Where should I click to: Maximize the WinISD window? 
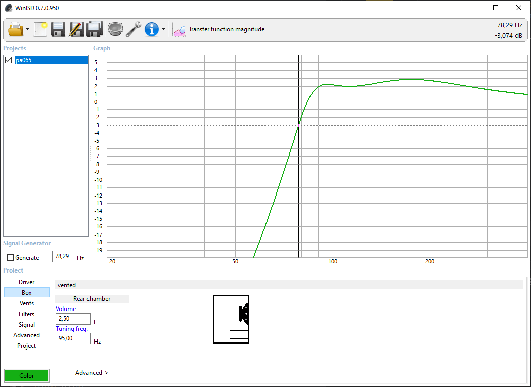point(496,8)
